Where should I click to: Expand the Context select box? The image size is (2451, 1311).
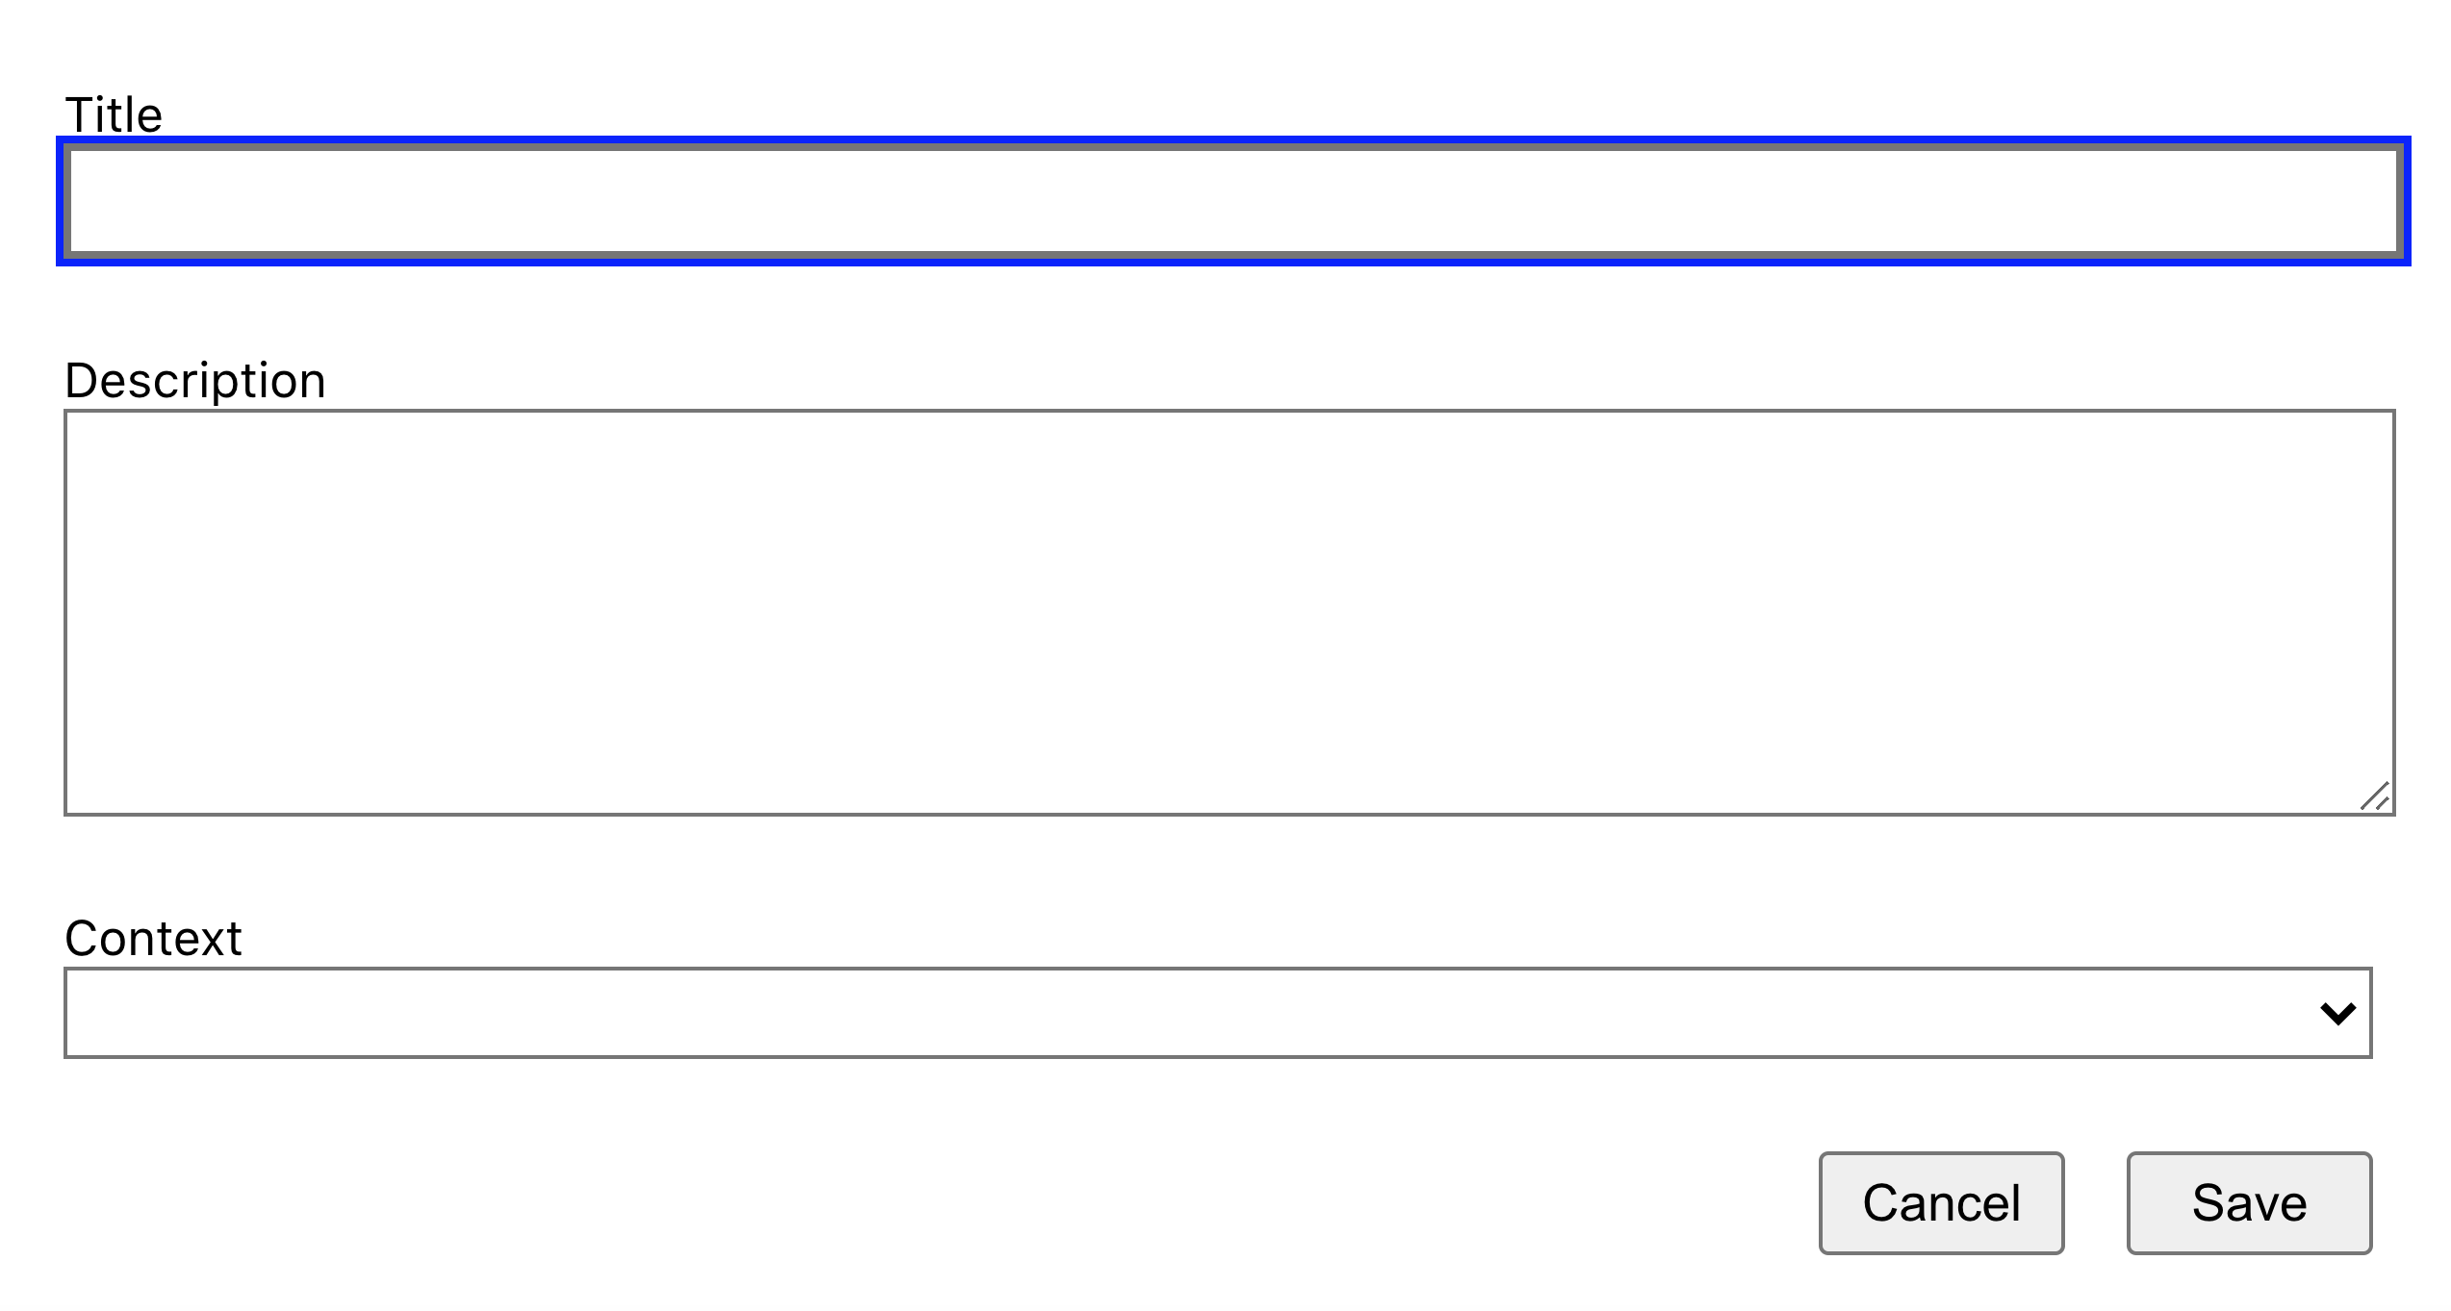click(1217, 1013)
